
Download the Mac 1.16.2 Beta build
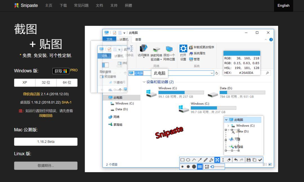click(x=46, y=142)
